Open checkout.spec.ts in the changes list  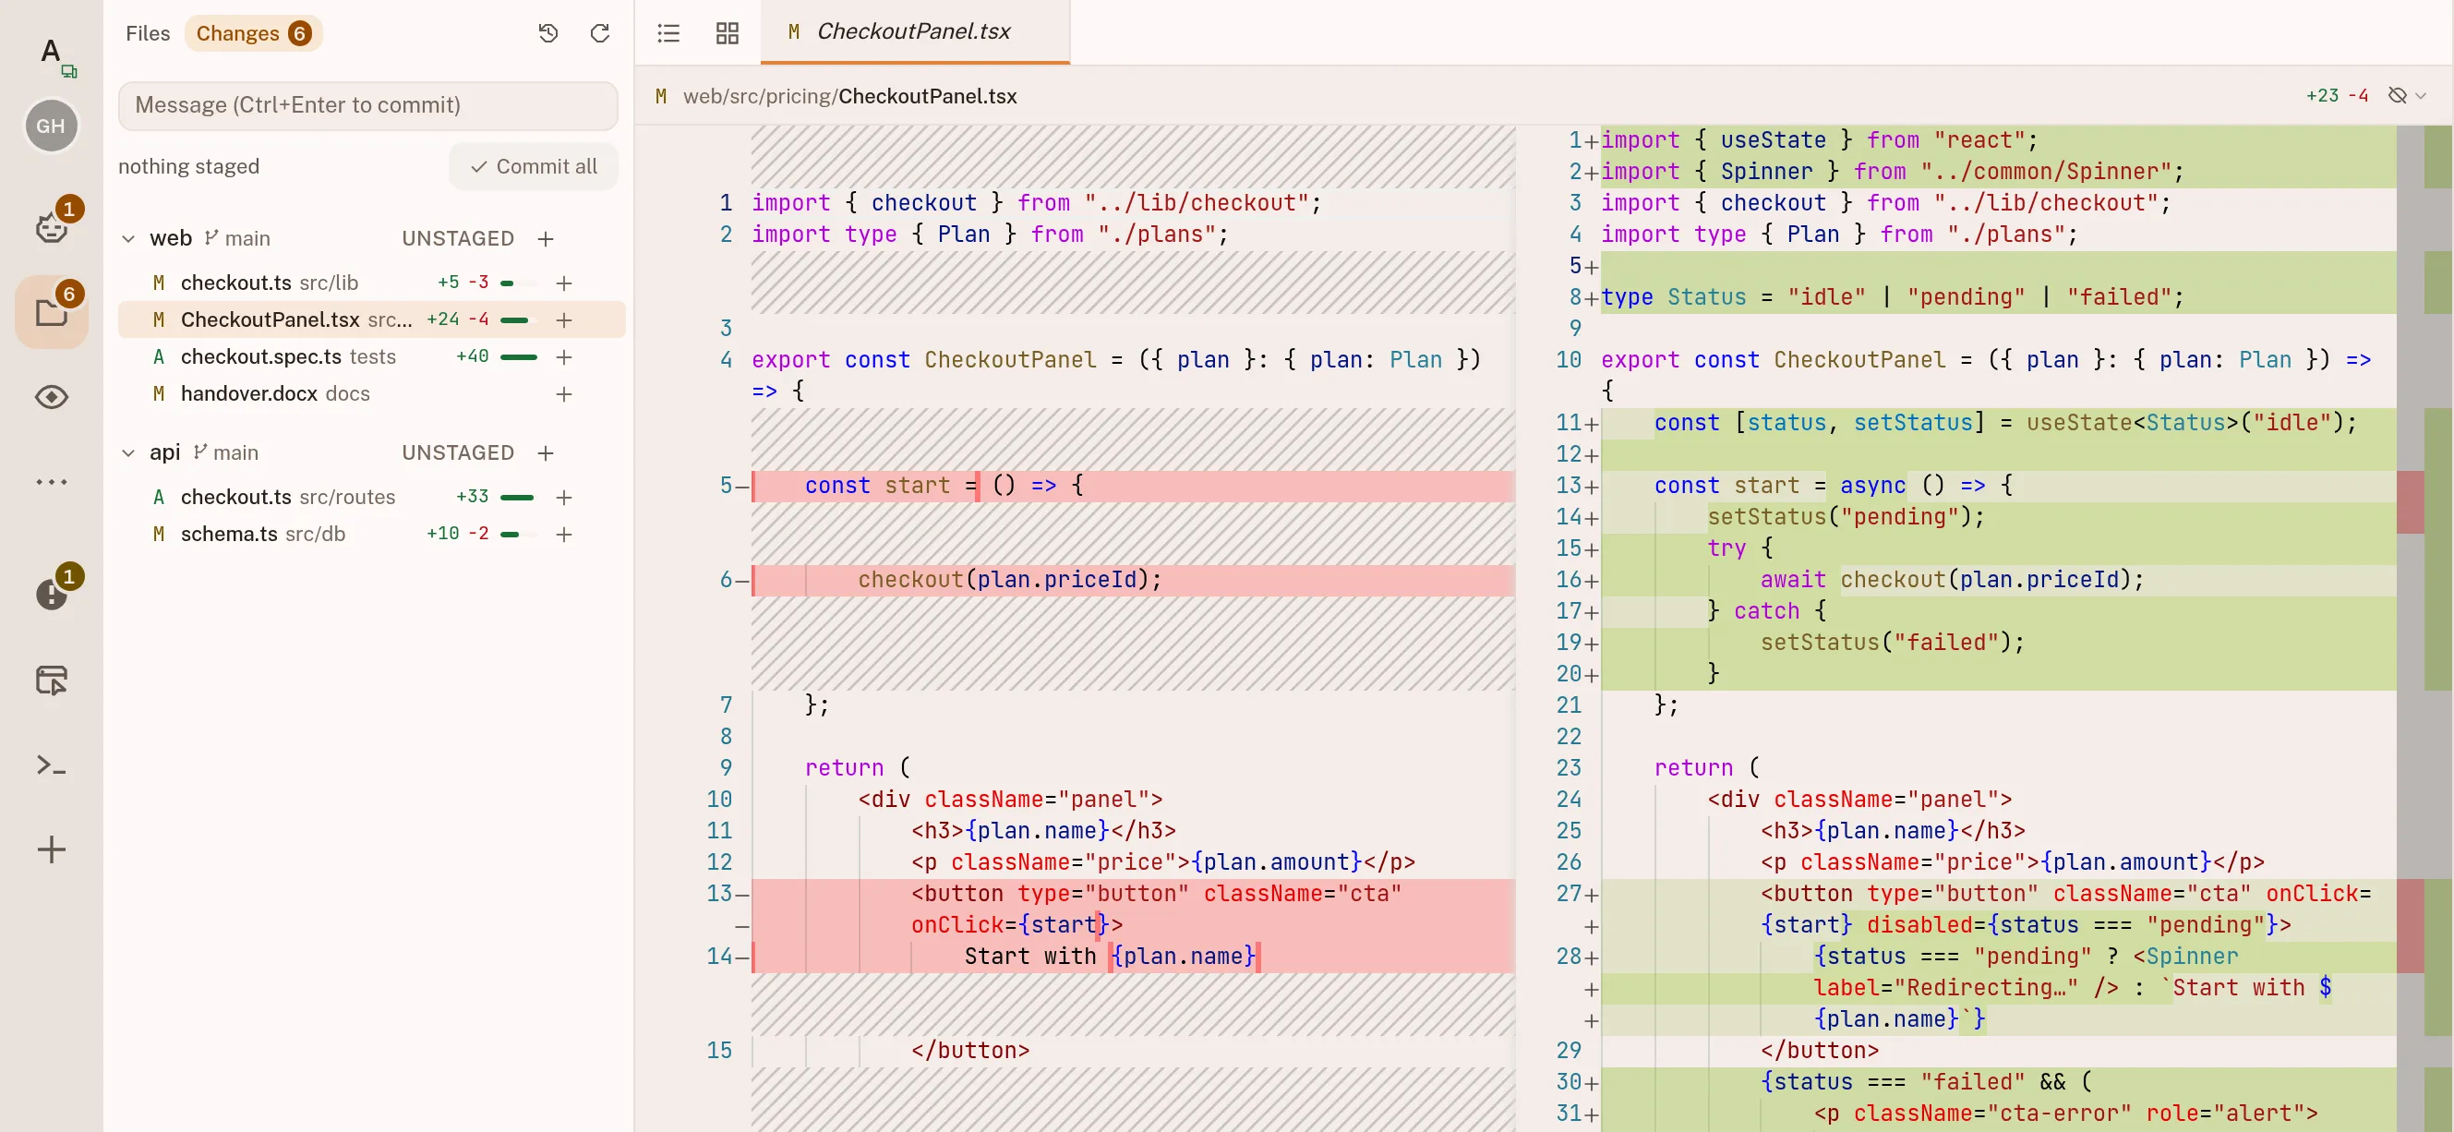pos(371,357)
